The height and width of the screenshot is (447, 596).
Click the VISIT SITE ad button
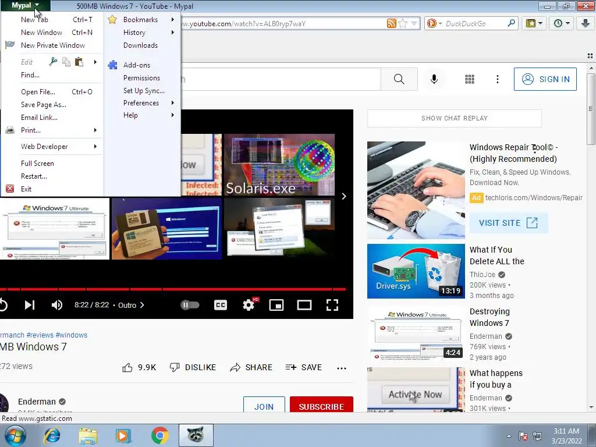point(509,223)
